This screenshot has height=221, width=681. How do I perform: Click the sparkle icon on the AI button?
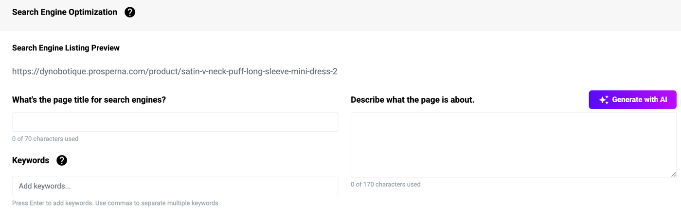(604, 100)
